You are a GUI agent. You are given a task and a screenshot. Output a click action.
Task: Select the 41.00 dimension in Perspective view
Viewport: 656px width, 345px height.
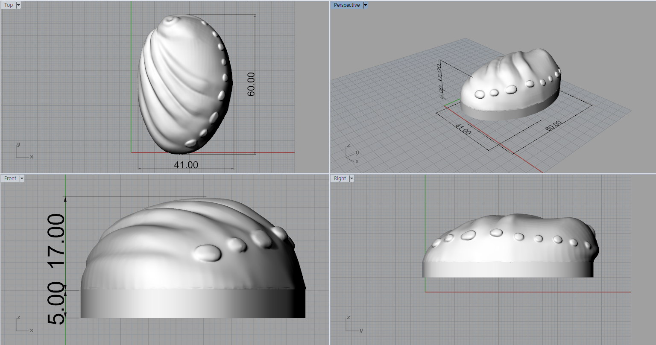(x=463, y=129)
